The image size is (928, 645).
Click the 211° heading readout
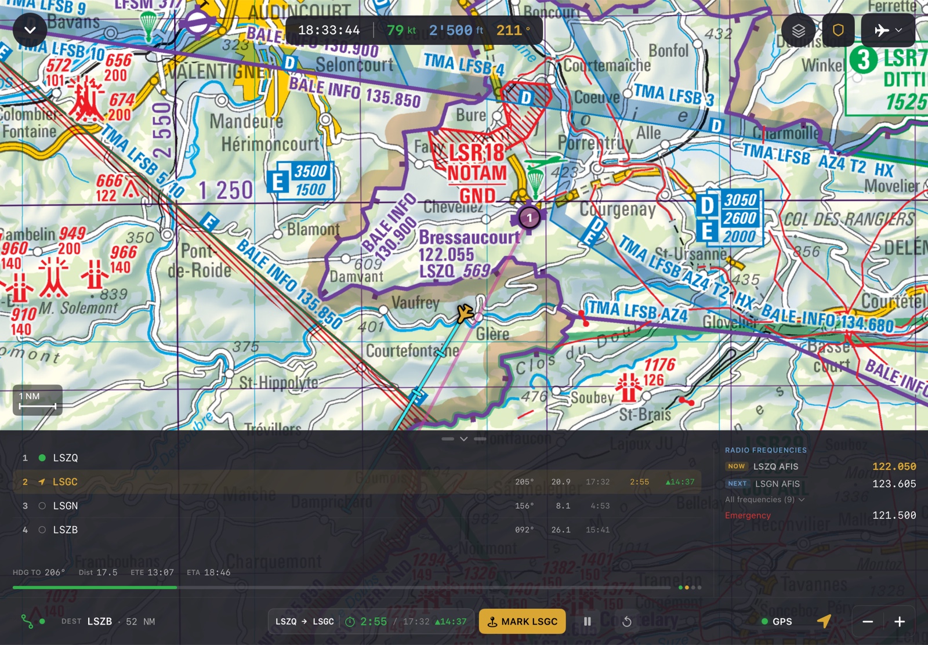513,30
